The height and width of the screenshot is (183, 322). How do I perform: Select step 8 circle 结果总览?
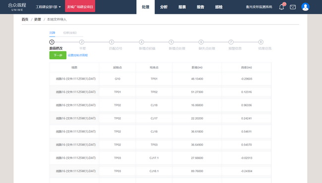pos(261,42)
